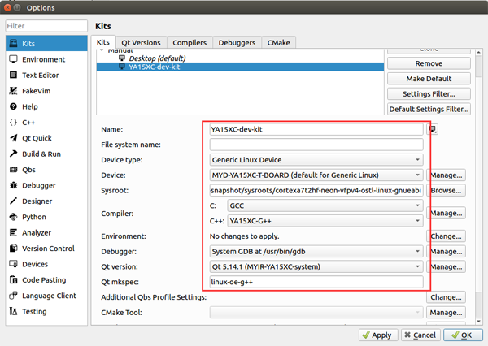Click Manage... button next to CMake Tool
The height and width of the screenshot is (346, 488).
point(446,312)
